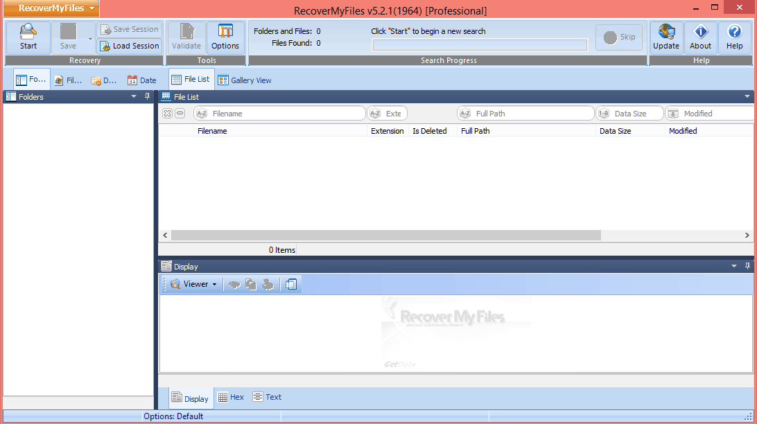Click the Folders panel header icon
The image size is (757, 424).
coord(10,96)
